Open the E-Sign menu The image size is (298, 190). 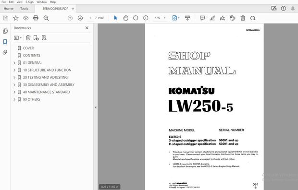tap(29, 2)
